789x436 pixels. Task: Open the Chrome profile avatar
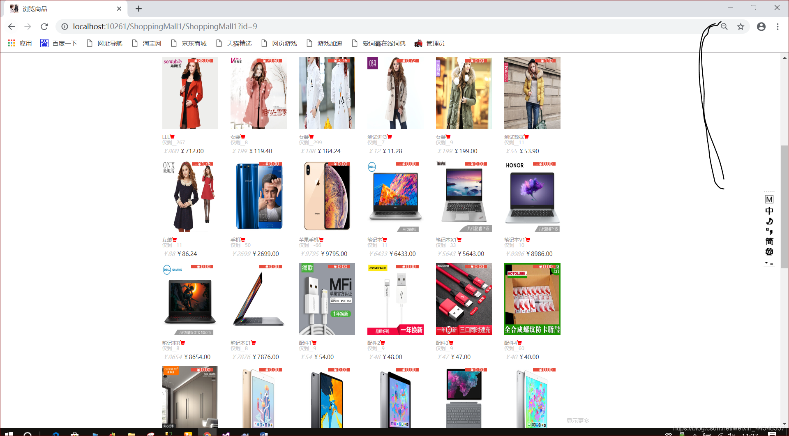pyautogui.click(x=761, y=26)
